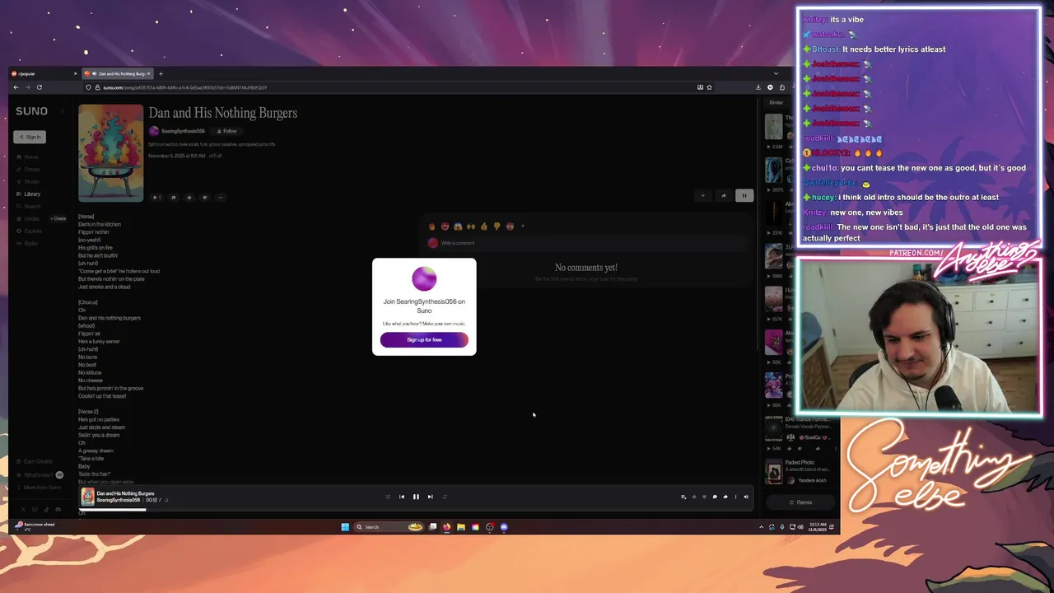Open the play queue icon in player
Viewport: 1054px width, 593px height.
click(683, 497)
